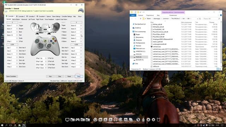Open the PowerPoint icon in the dock
Screen dimensions: 226x127
click(x=111, y=120)
